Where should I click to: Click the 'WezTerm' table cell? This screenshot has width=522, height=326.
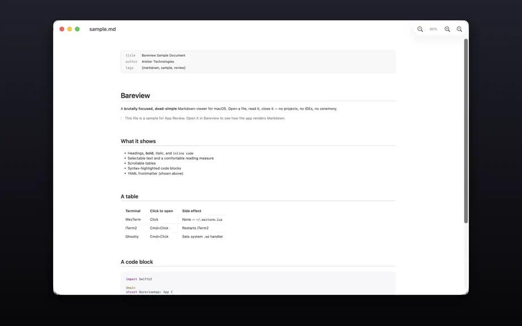pyautogui.click(x=133, y=220)
